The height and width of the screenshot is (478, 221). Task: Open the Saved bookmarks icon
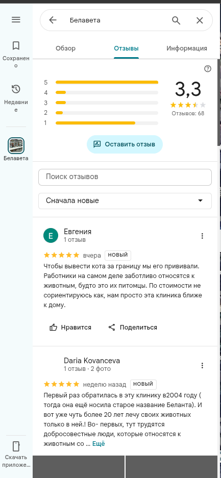click(16, 46)
